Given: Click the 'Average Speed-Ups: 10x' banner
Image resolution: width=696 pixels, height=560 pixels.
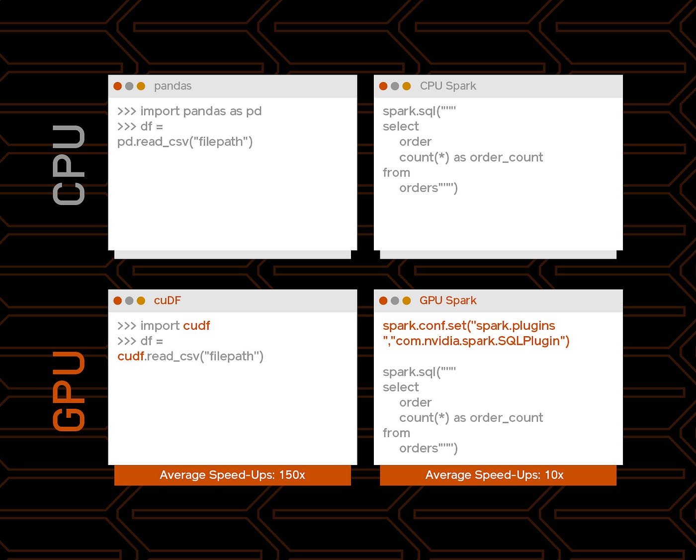Looking at the screenshot, I should [498, 475].
